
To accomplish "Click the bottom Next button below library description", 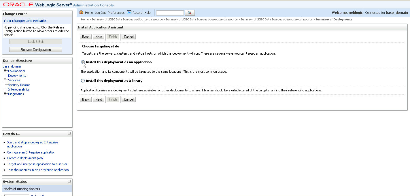I will tap(99, 99).
